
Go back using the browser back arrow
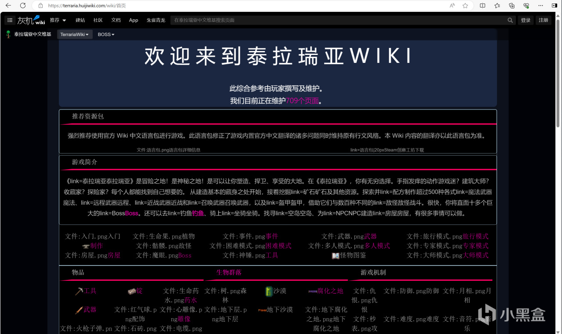click(x=8, y=6)
